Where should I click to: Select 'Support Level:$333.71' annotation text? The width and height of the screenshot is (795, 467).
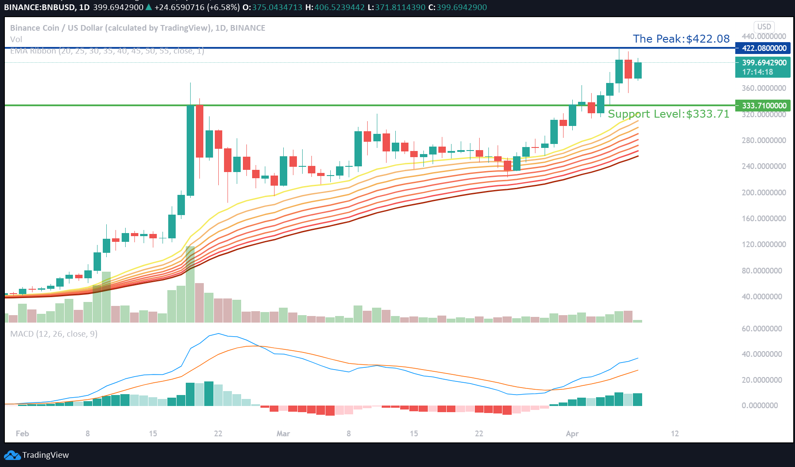point(669,114)
